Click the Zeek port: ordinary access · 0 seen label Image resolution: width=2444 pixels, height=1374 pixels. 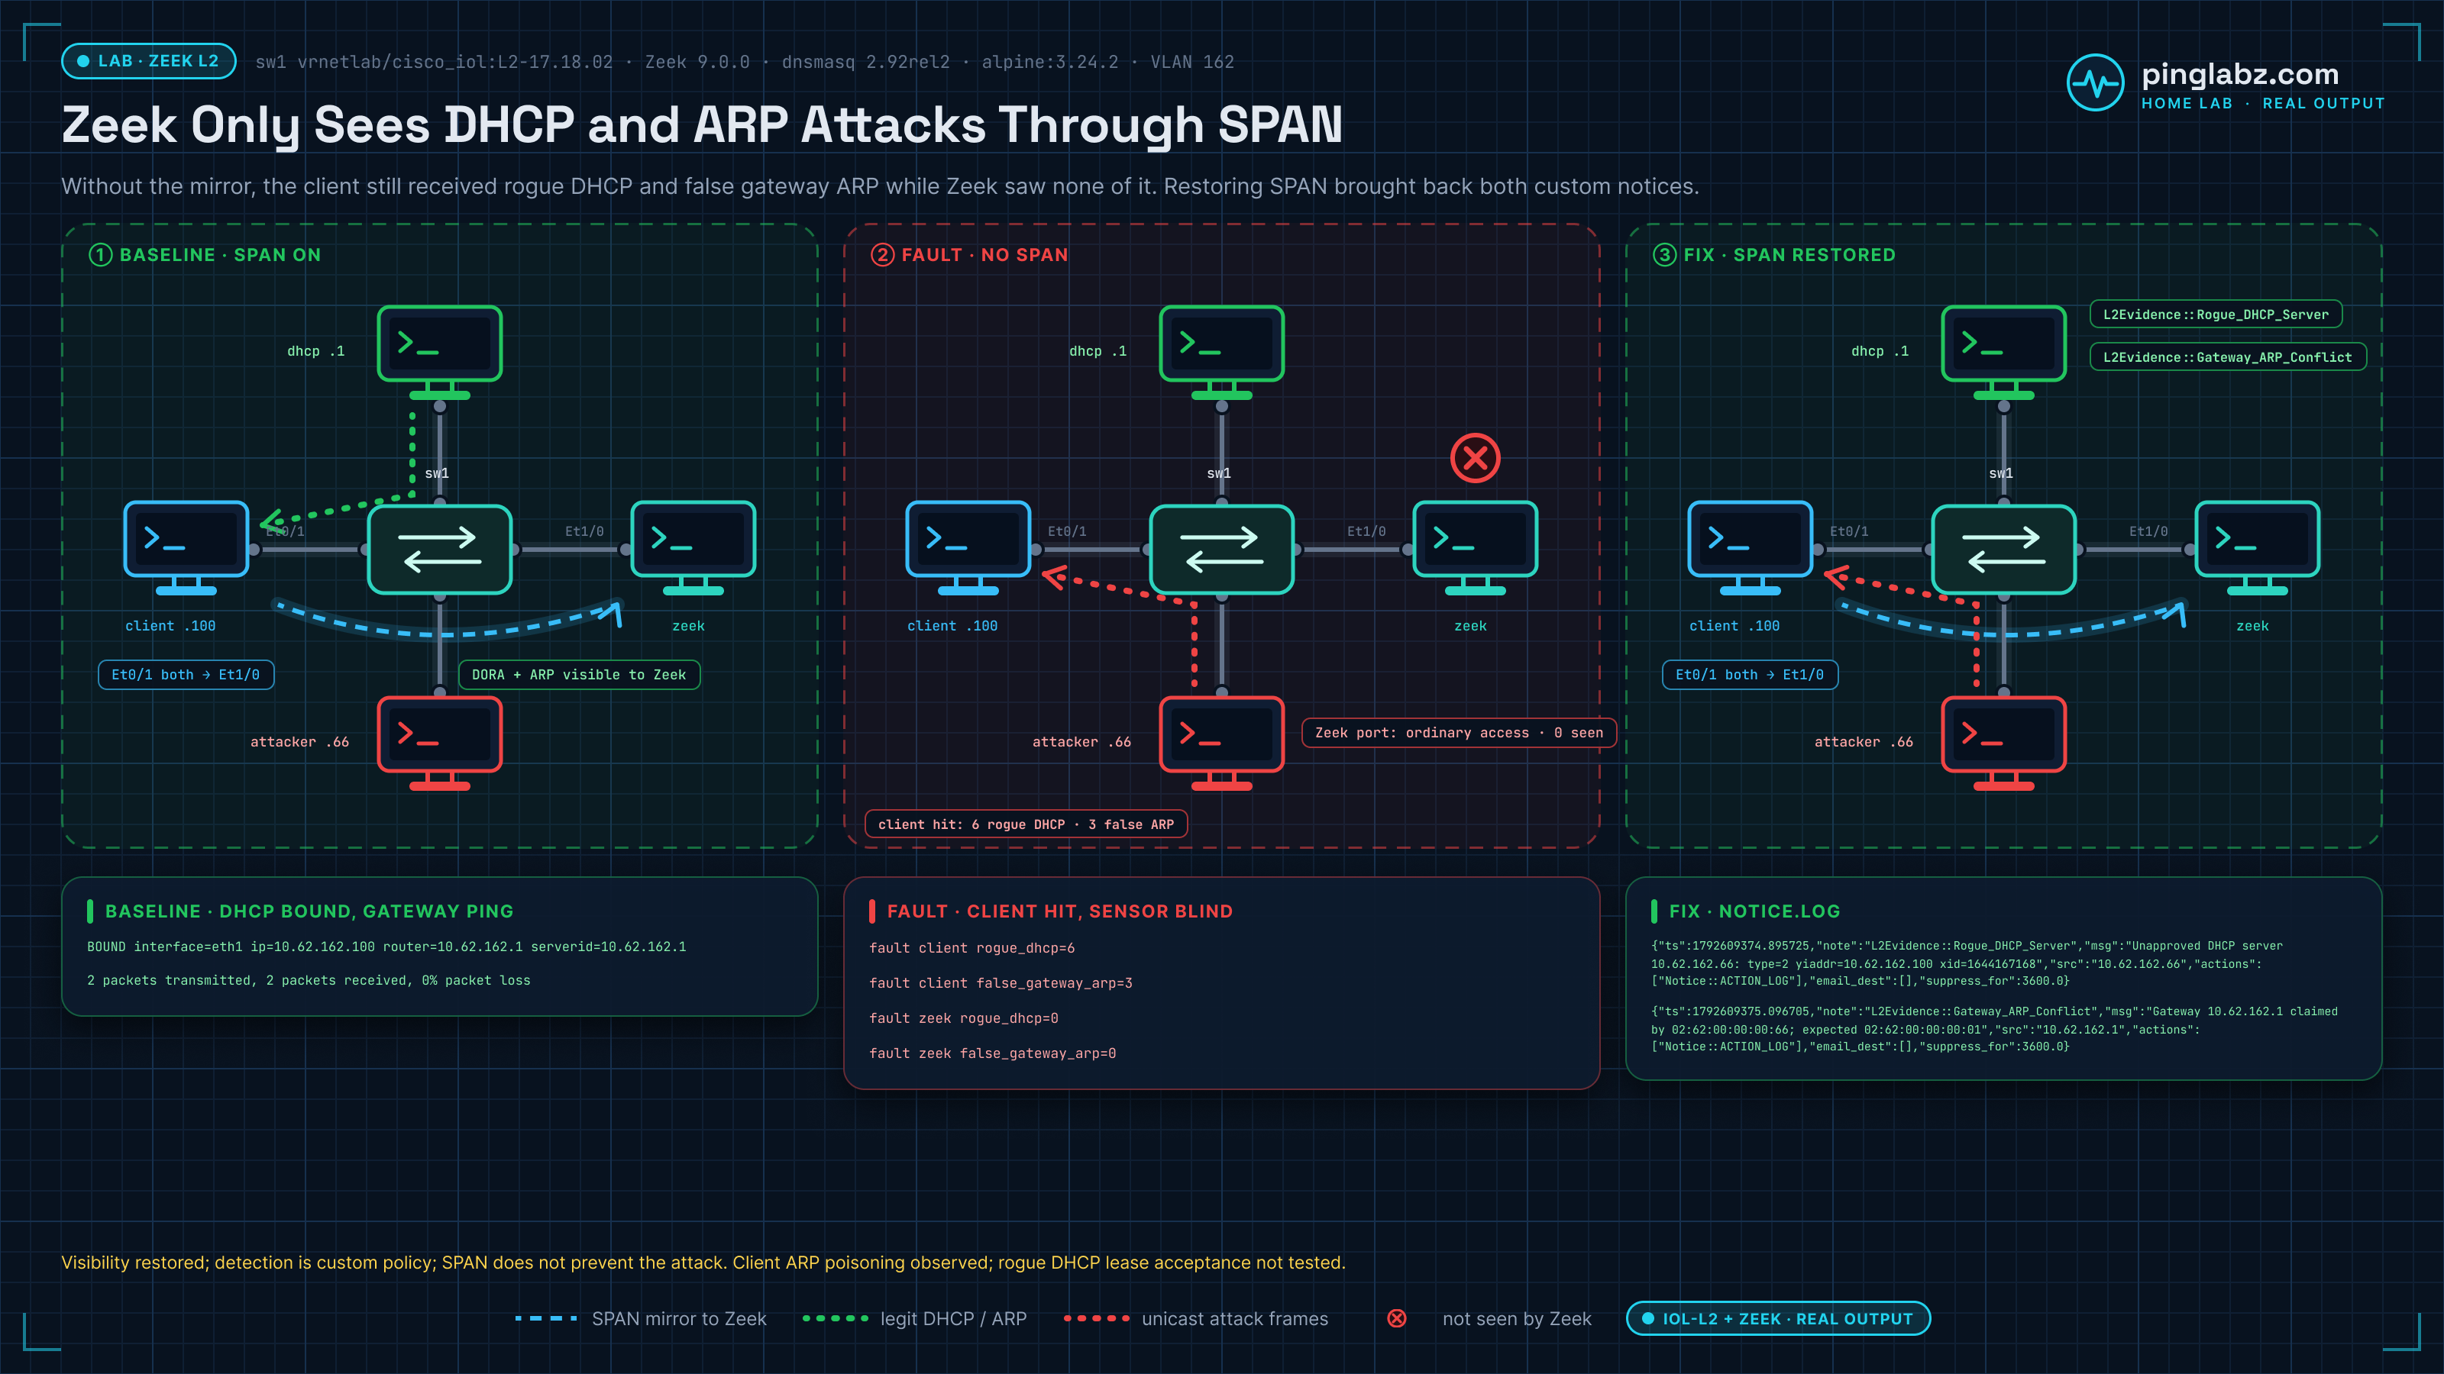1458,732
